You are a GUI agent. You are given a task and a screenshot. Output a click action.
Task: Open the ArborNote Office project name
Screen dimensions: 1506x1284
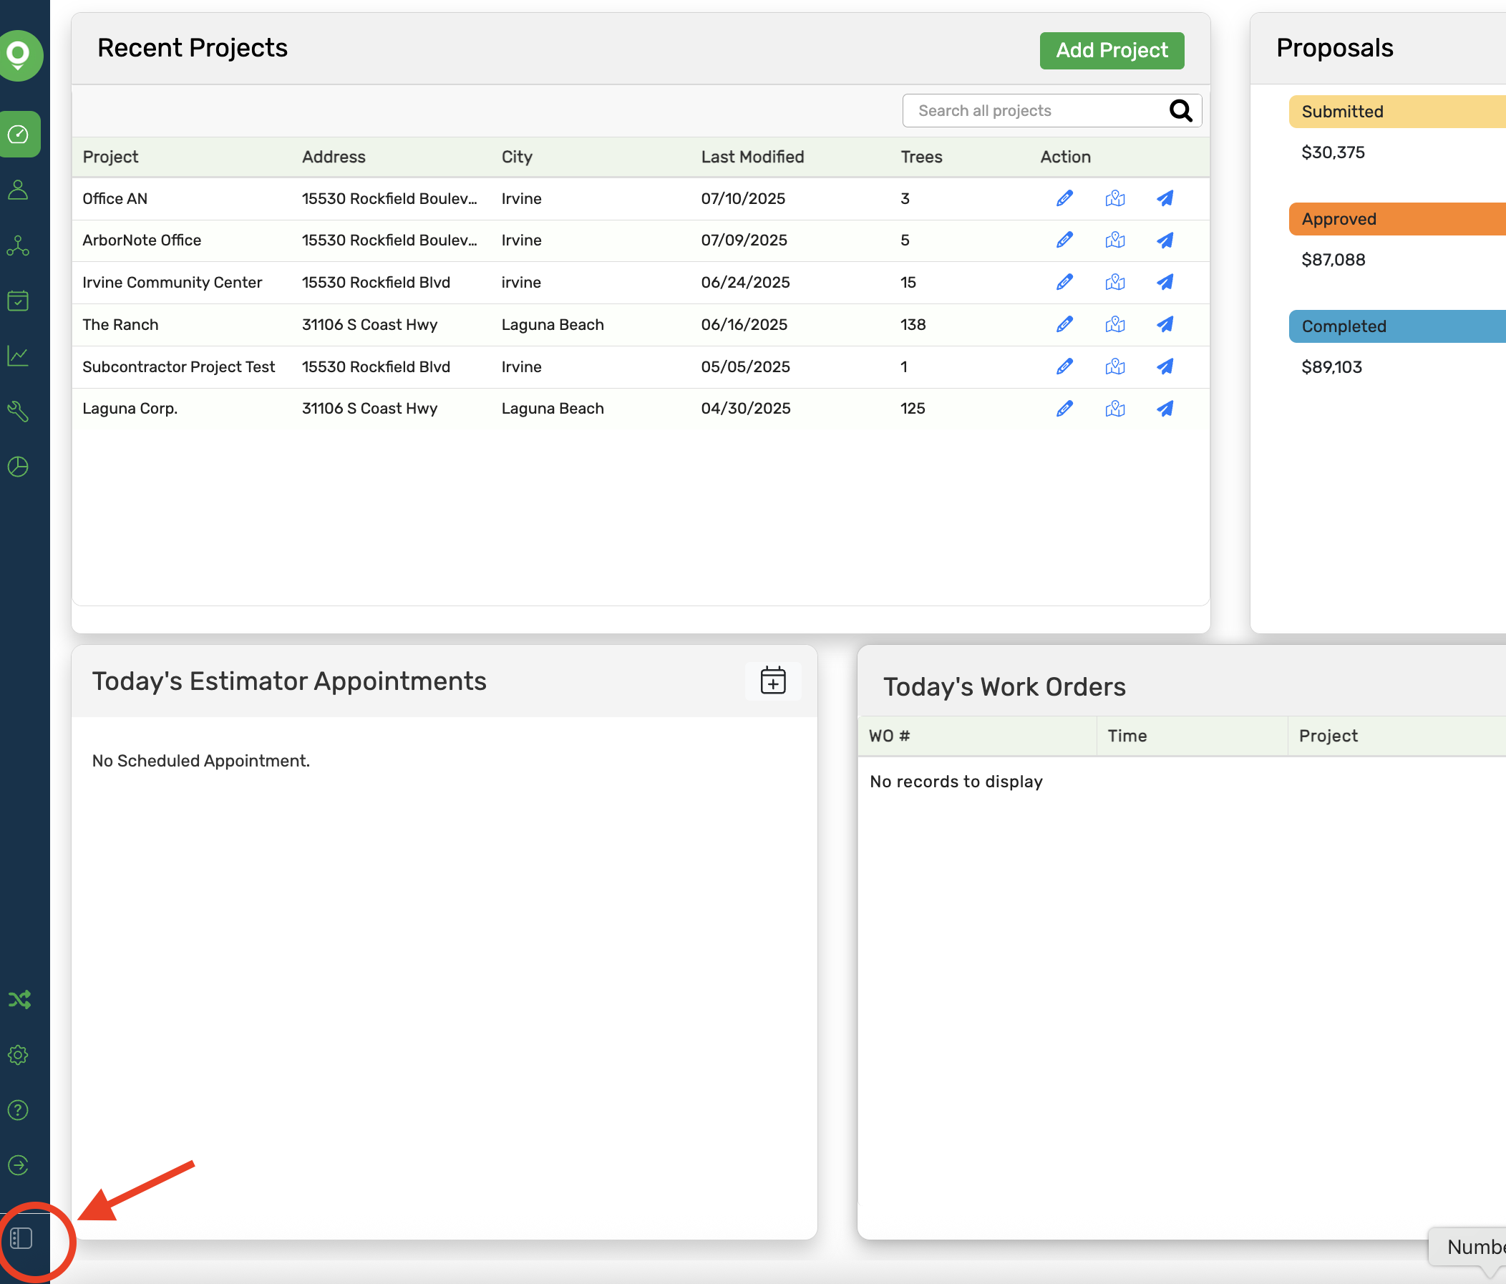(x=142, y=240)
